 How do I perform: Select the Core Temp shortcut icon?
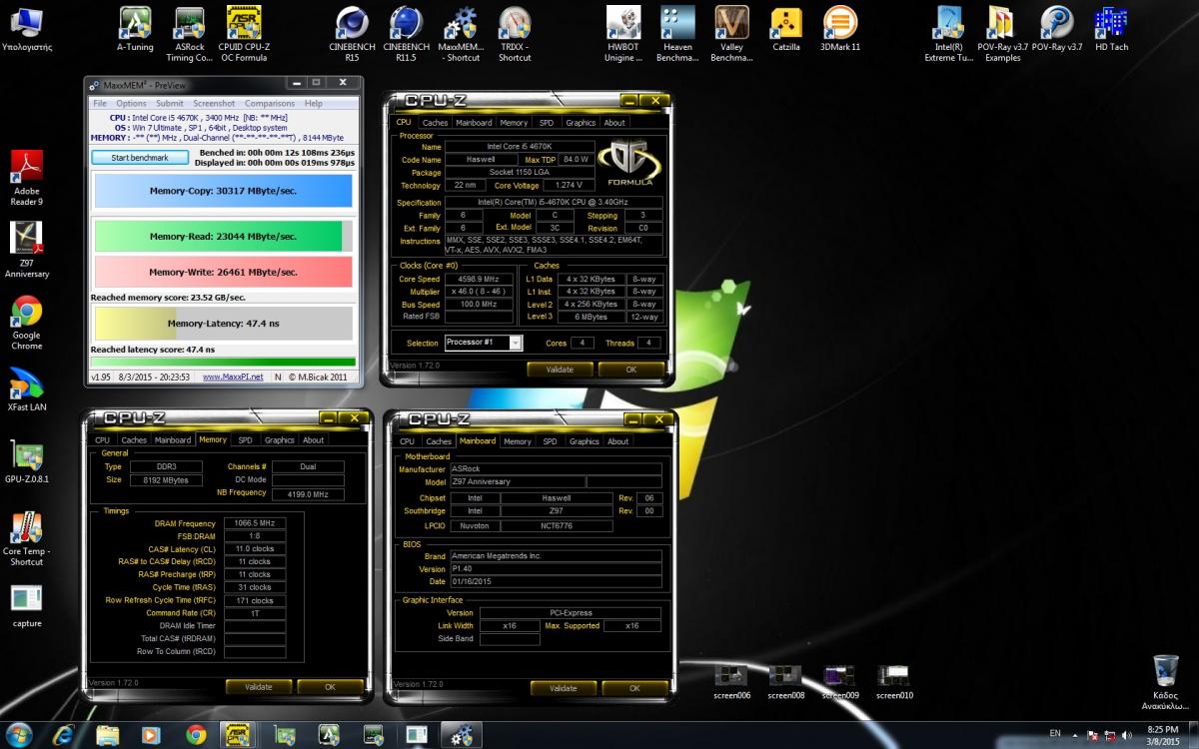point(26,539)
